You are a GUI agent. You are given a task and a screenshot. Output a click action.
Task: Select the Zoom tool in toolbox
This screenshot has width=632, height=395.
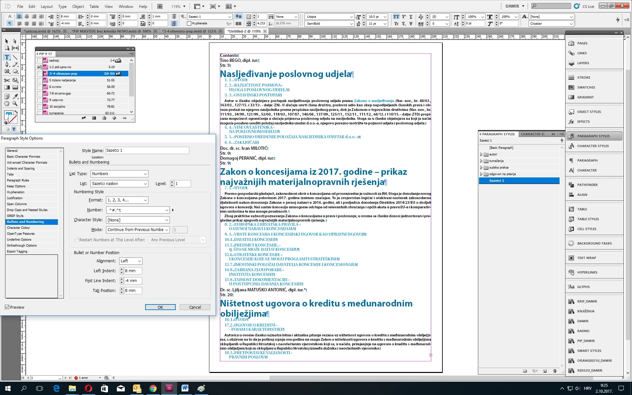tap(15, 103)
